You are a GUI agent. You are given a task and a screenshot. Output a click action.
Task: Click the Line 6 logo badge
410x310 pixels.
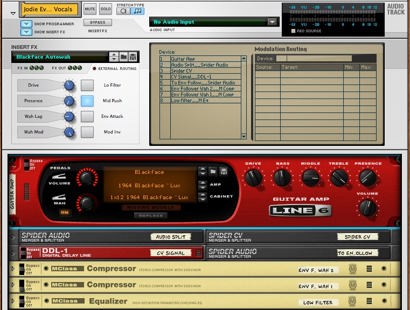[x=300, y=211]
